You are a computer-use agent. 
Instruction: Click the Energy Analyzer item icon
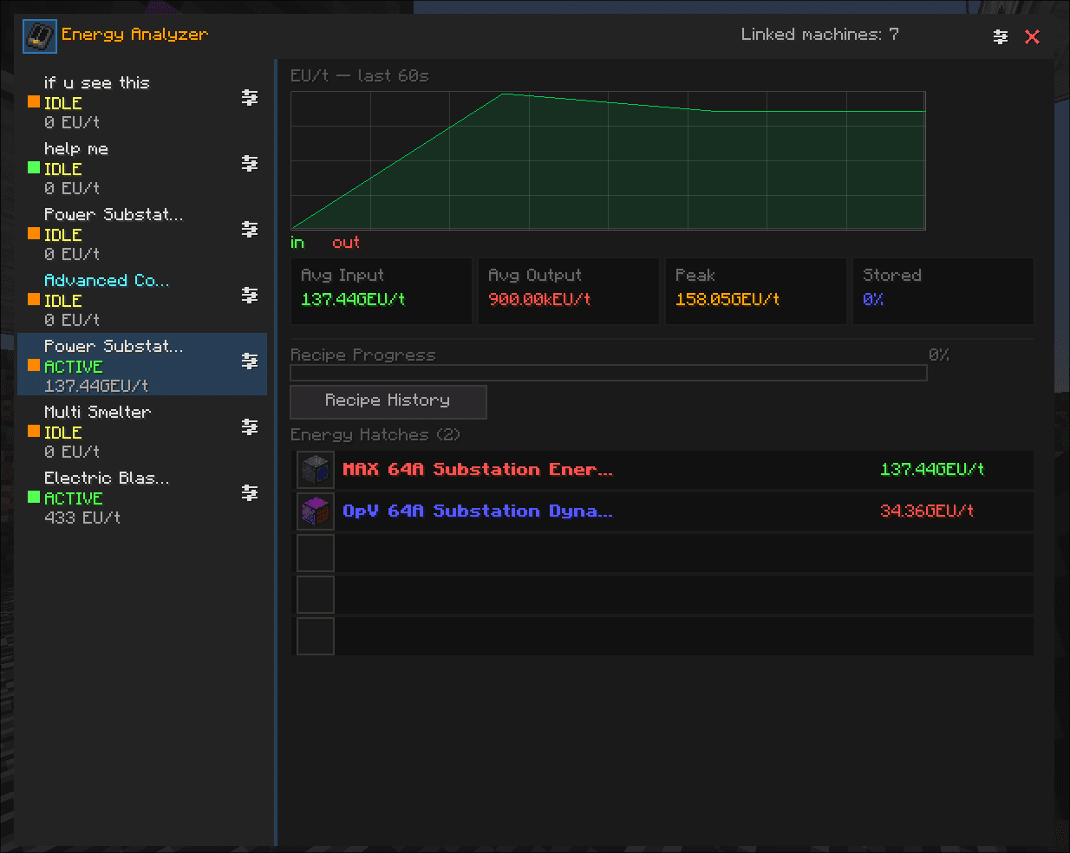point(39,36)
